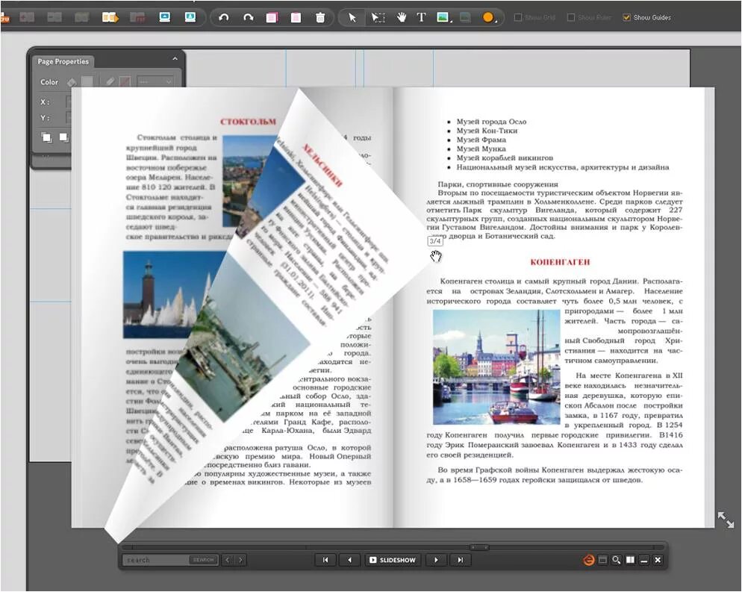This screenshot has height=592, width=742.
Task: Click the Copenhagen harbor photo
Action: click(x=496, y=367)
